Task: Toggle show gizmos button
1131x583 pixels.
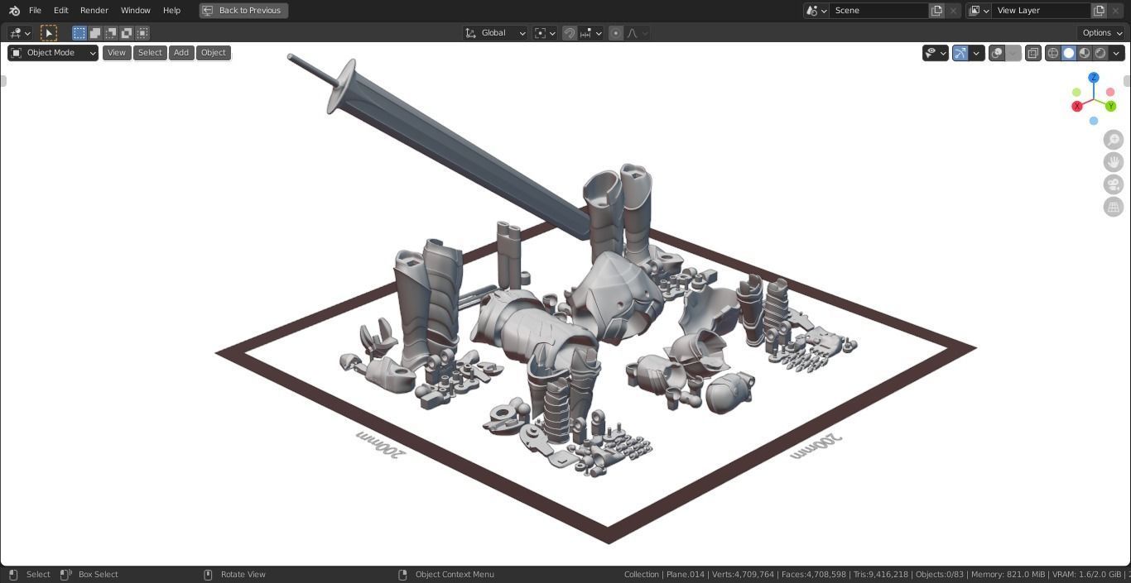Action: click(x=960, y=53)
